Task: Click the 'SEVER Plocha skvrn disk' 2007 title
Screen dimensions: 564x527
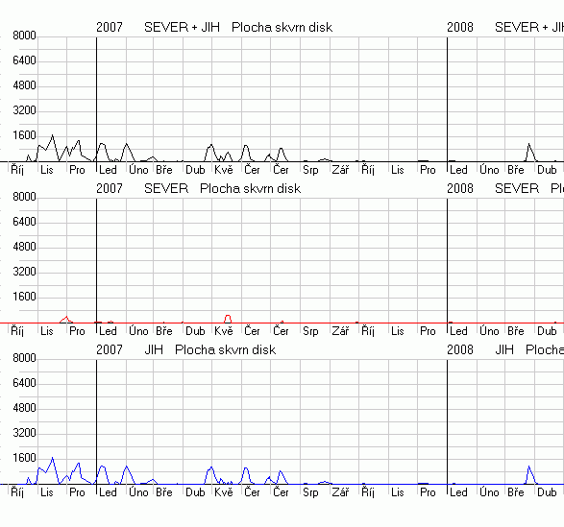Action: point(222,189)
